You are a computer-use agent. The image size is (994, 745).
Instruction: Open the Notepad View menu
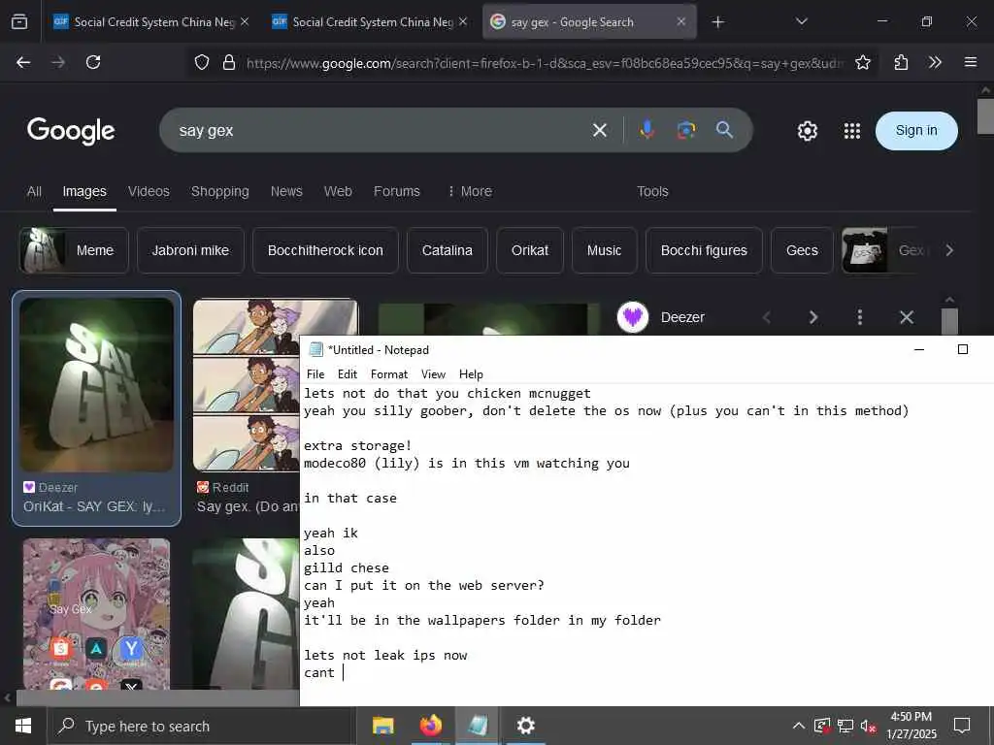click(x=434, y=374)
